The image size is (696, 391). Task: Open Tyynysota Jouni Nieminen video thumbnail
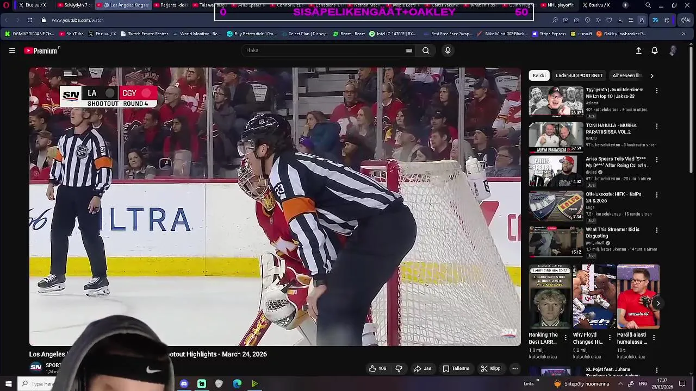[556, 102]
